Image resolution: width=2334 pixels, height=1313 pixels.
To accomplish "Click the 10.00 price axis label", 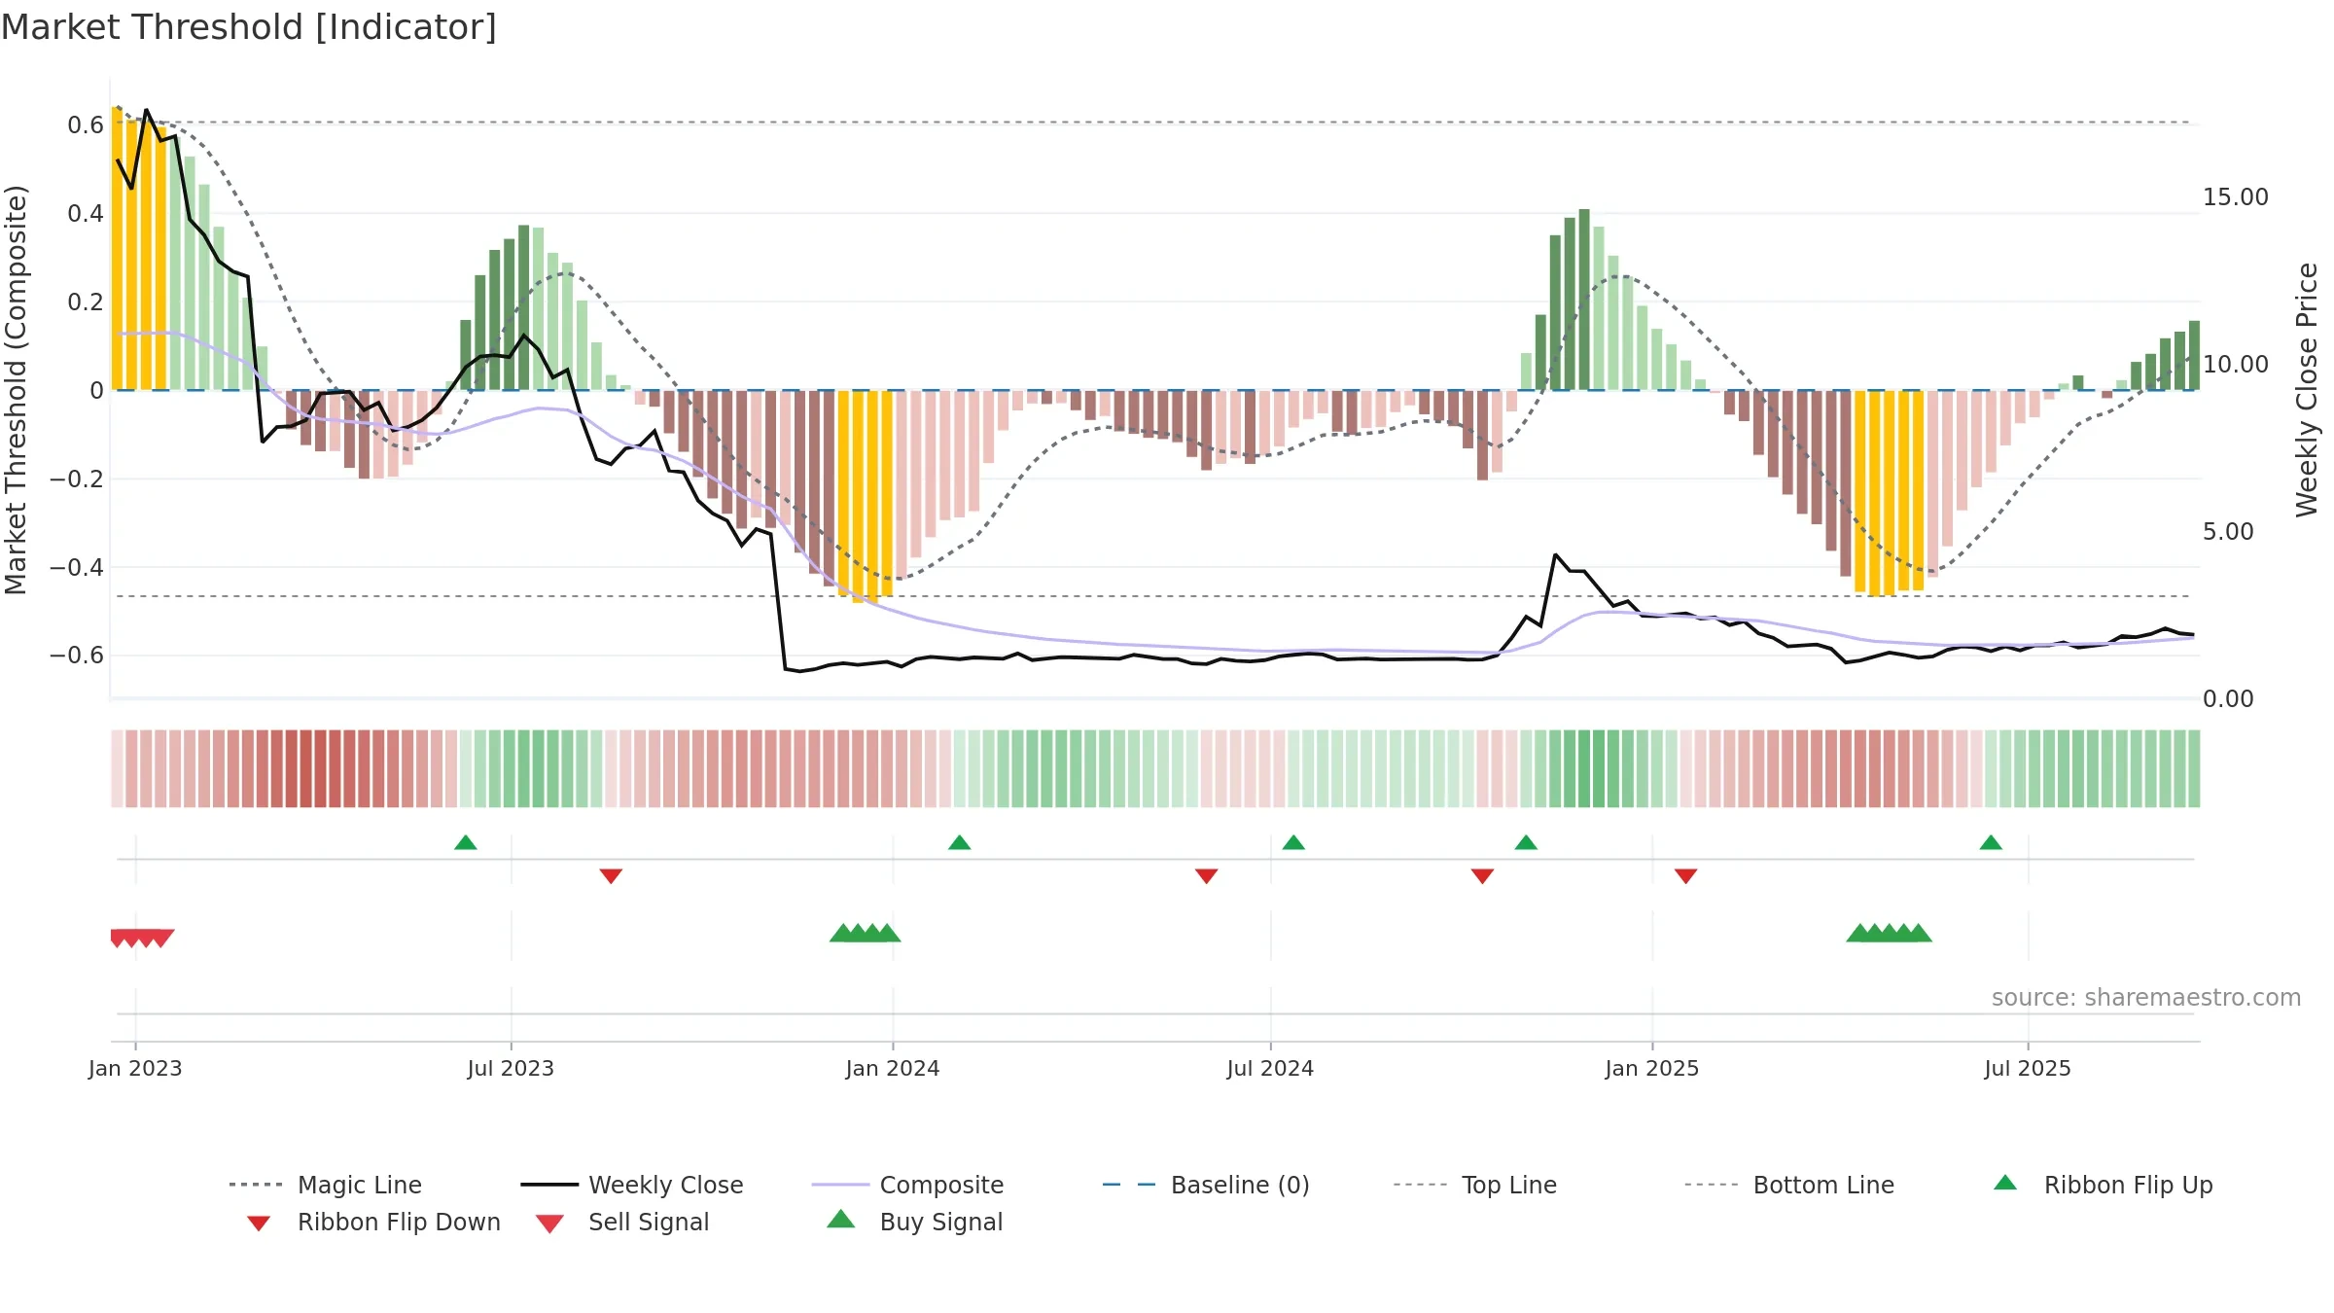I will pyautogui.click(x=2236, y=364).
